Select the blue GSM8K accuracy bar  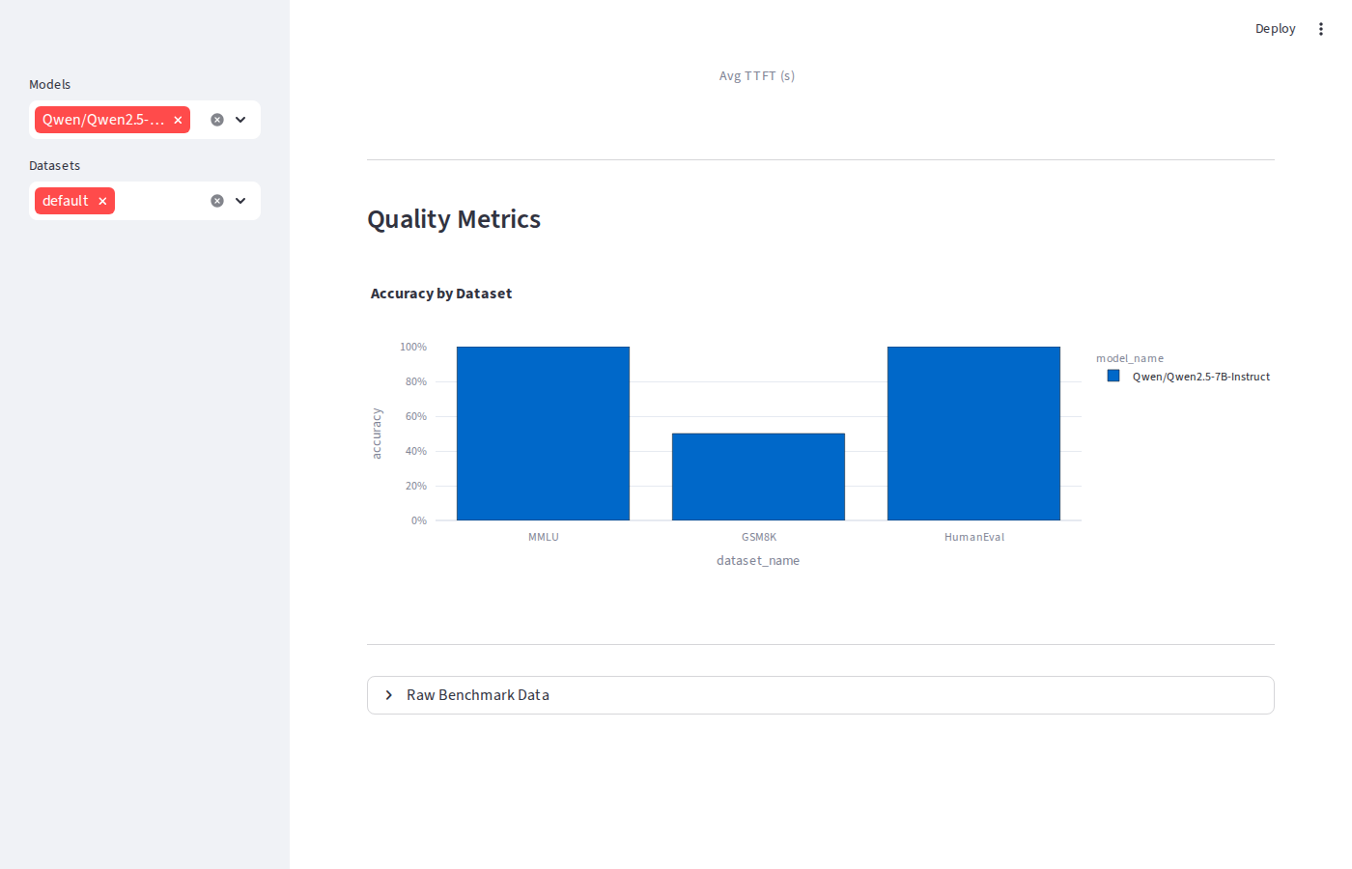click(x=758, y=475)
